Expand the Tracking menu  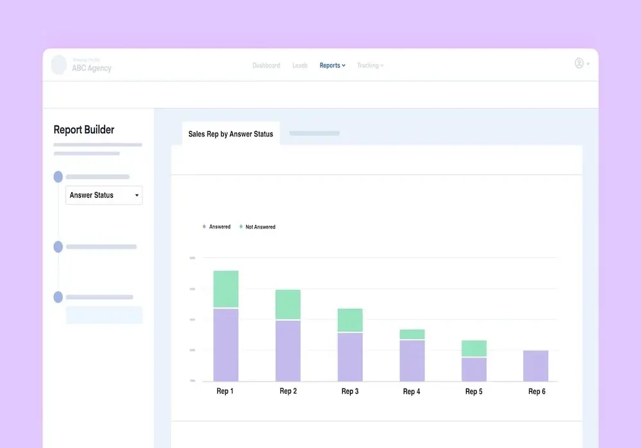coord(370,65)
